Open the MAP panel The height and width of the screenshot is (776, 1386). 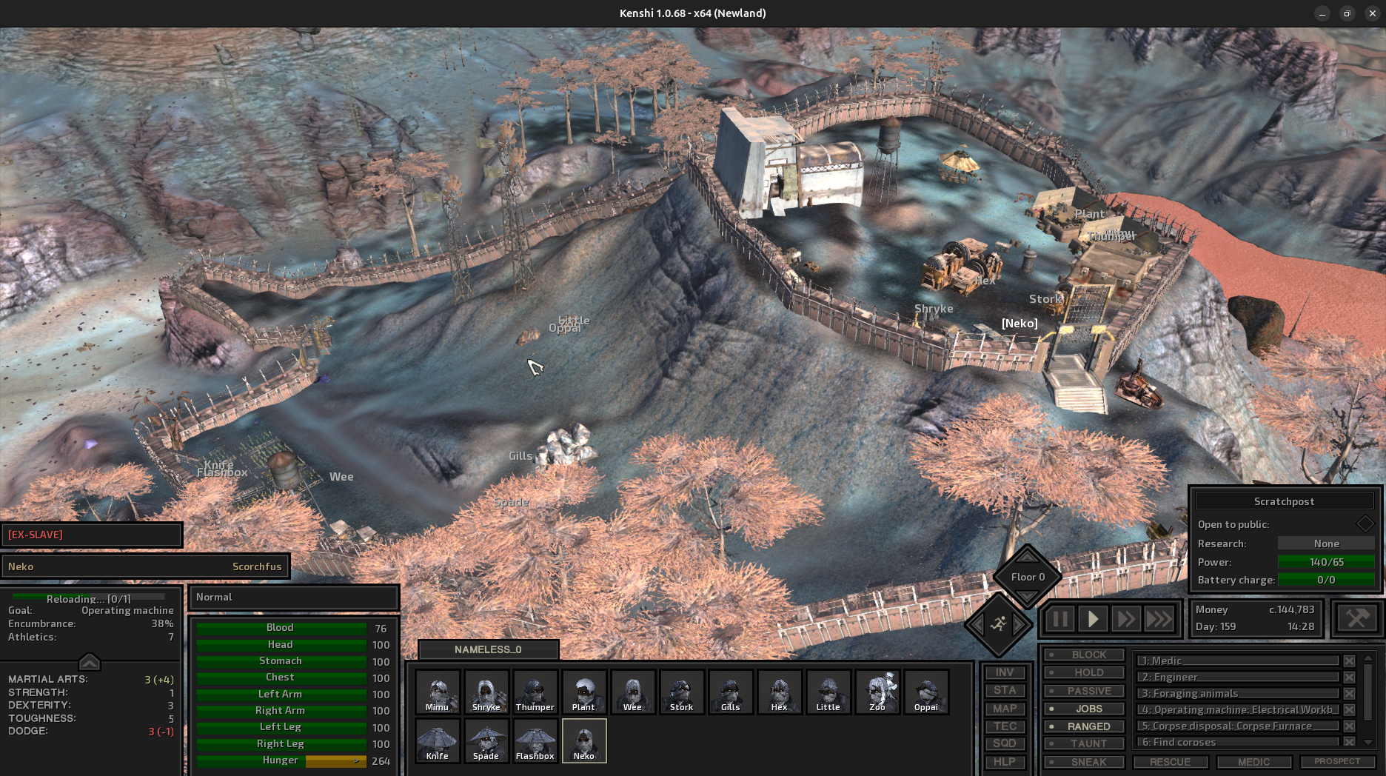1005,709
